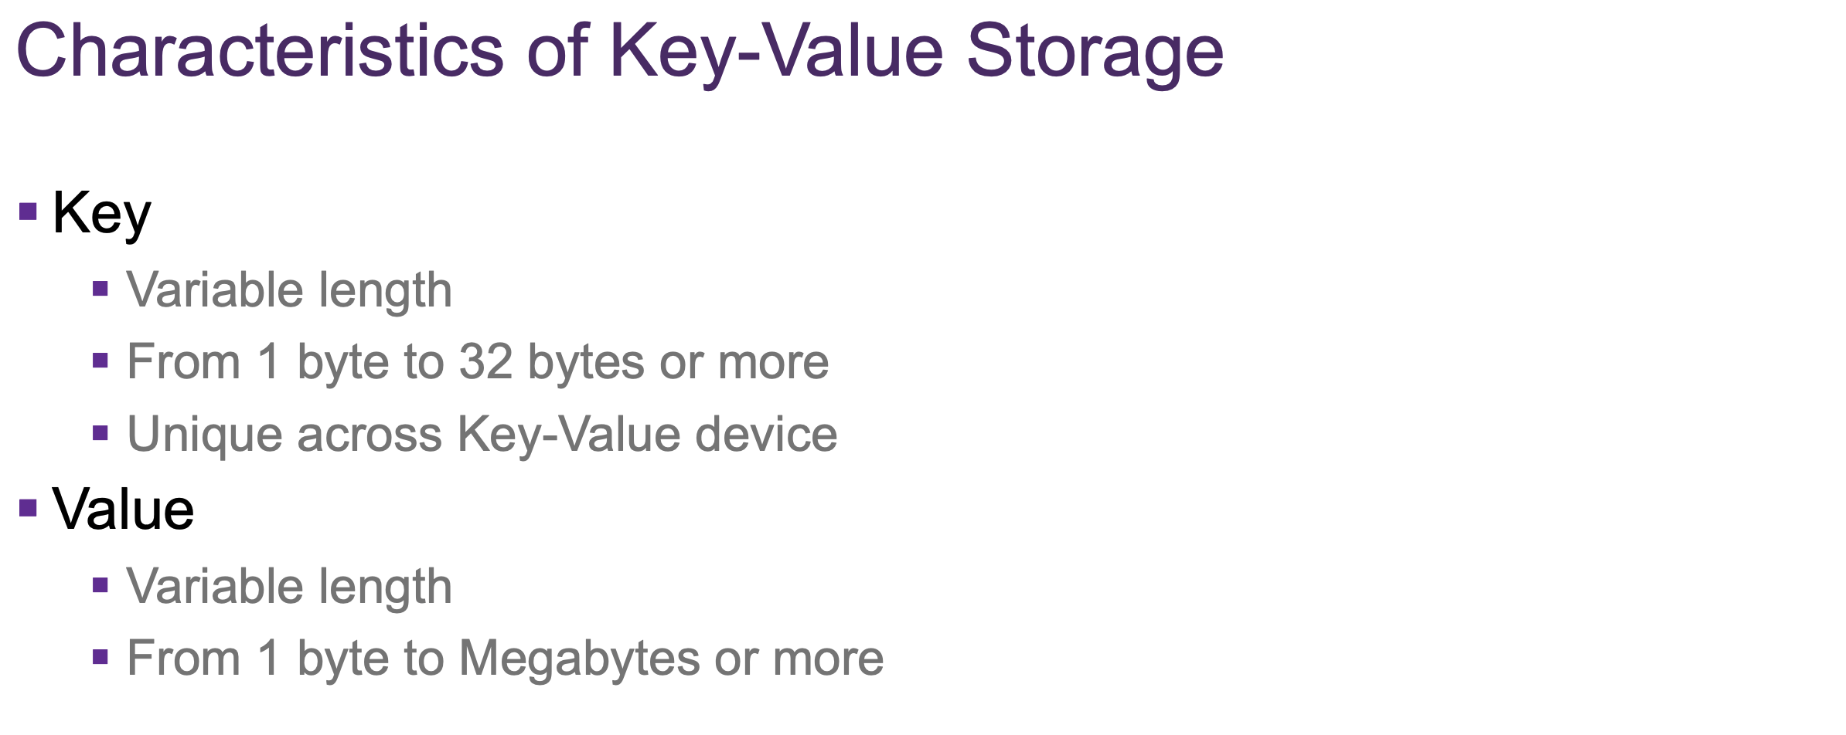
Task: Click the word "Characteristics" in the slide title
Action: click(260, 51)
